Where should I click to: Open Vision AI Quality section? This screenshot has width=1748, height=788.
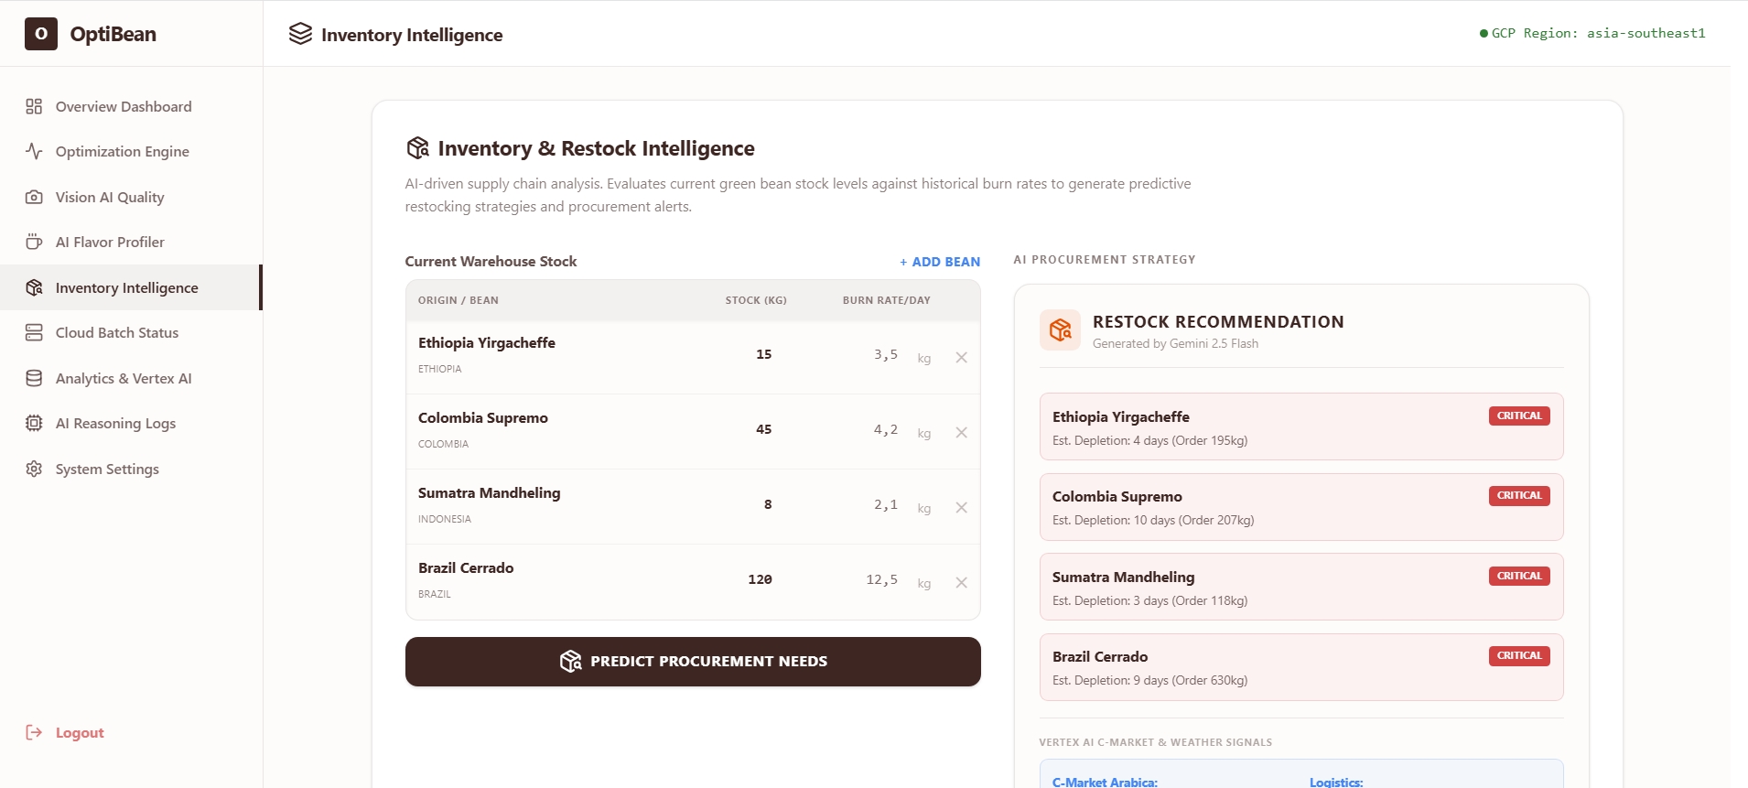click(x=131, y=197)
